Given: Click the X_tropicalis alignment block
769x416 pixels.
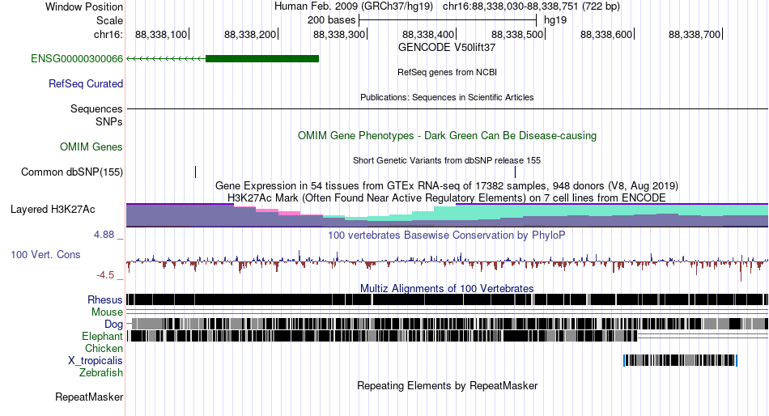Looking at the screenshot, I should [x=680, y=361].
